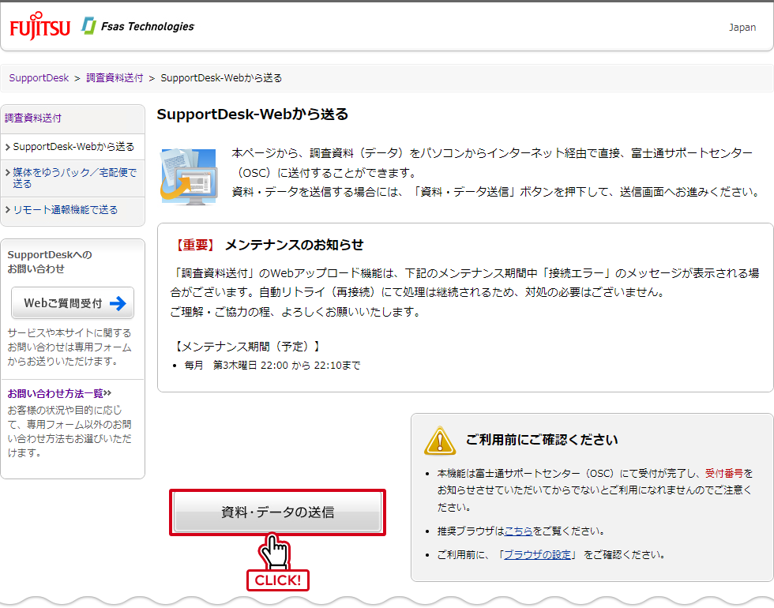Image resolution: width=774 pixels, height=608 pixels.
Task: Click the Fsas Technologies logo
Action: (x=138, y=26)
